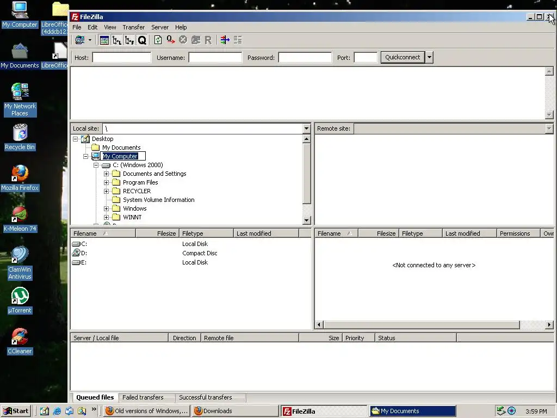557x418 pixels.
Task: Sort local files by Last modified
Action: [x=266, y=233]
